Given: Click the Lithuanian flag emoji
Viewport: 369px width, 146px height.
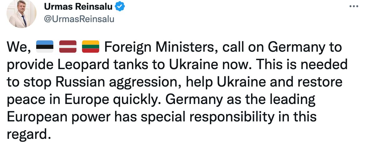Looking at the screenshot, I should pyautogui.click(x=90, y=46).
